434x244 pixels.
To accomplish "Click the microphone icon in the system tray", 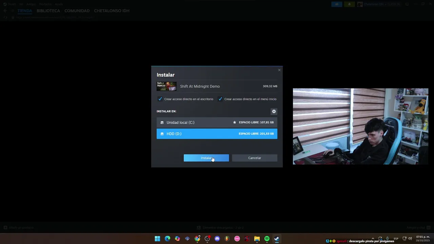I will click(x=387, y=239).
